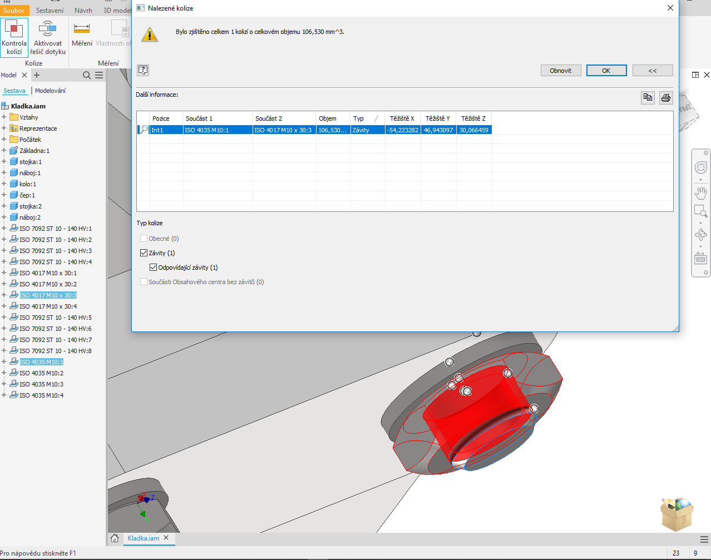Image resolution: width=711 pixels, height=560 pixels.
Task: Close the Model browser tab
Action: pos(24,75)
